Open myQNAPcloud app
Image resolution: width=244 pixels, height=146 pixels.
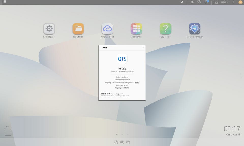[x=107, y=29]
